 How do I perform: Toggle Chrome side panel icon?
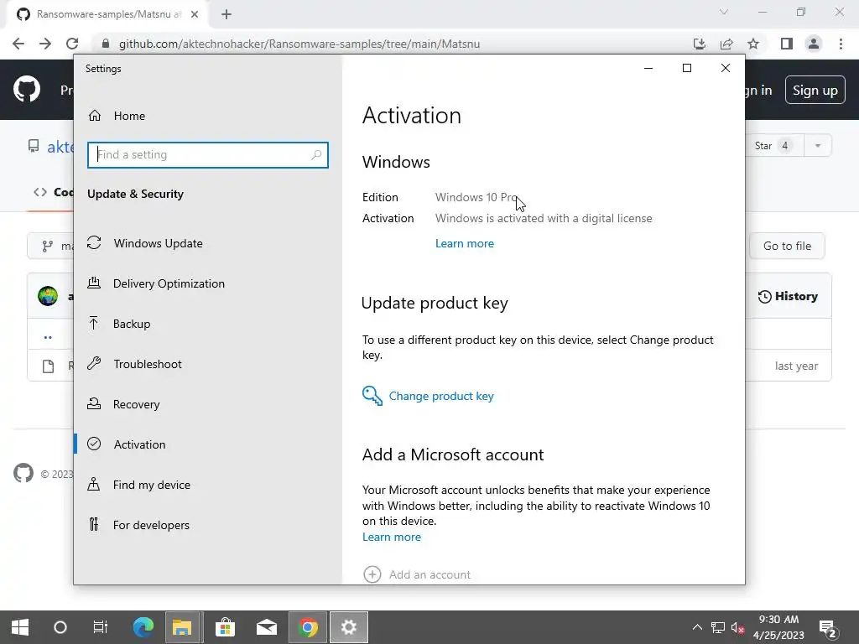click(x=787, y=44)
